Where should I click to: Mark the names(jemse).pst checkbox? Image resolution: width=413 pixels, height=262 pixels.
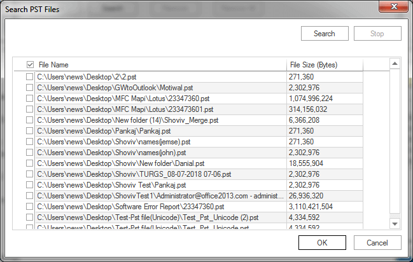click(x=30, y=142)
